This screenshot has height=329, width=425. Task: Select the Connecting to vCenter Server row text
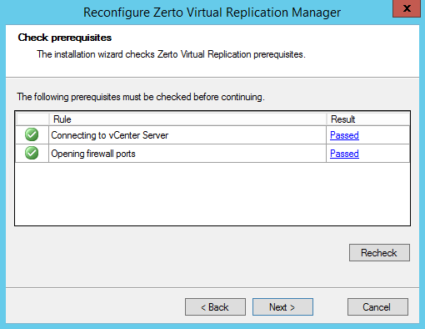tap(110, 135)
